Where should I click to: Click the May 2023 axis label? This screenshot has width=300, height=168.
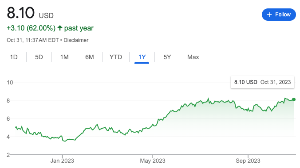tap(153, 161)
